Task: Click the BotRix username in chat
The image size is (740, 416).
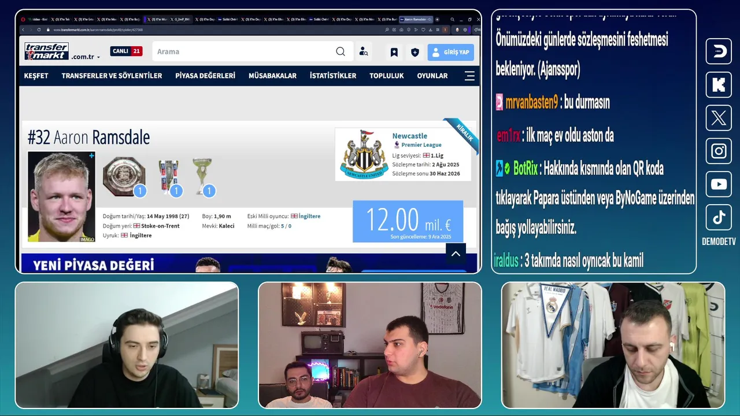Action: pos(526,169)
